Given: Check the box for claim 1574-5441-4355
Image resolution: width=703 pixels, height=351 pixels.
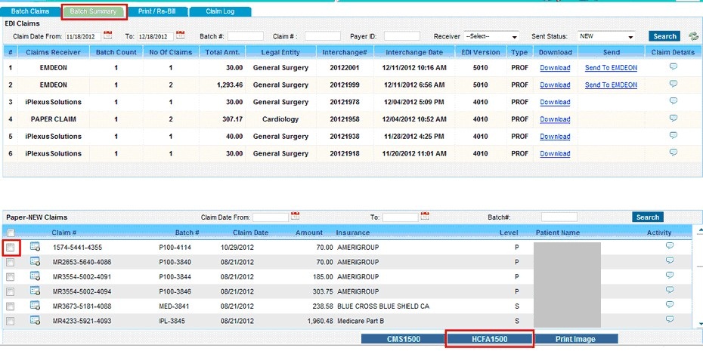Looking at the screenshot, I should pyautogui.click(x=11, y=247).
